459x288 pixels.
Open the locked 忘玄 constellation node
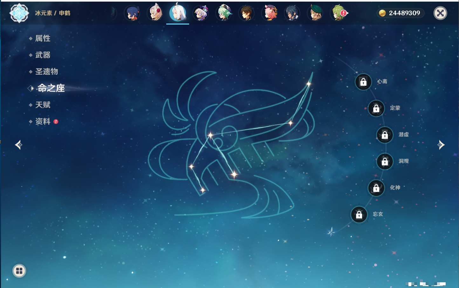pyautogui.click(x=359, y=215)
